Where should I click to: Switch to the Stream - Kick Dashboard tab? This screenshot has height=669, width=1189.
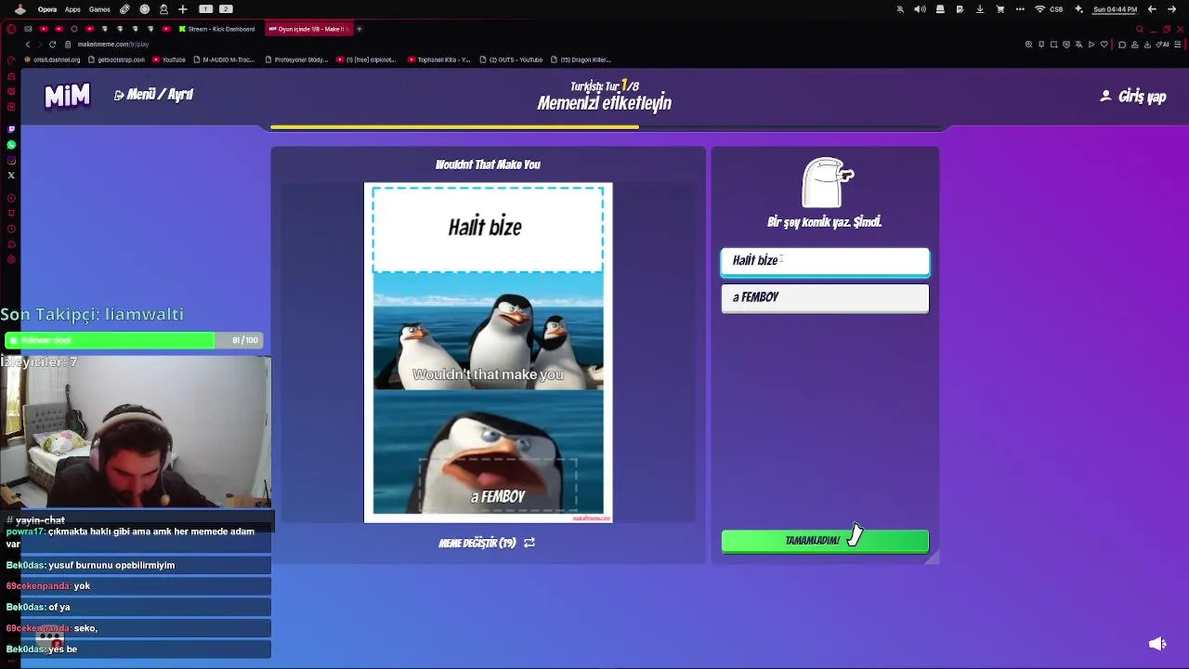219,29
